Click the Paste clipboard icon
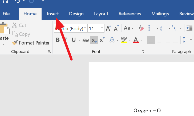 click(5, 28)
